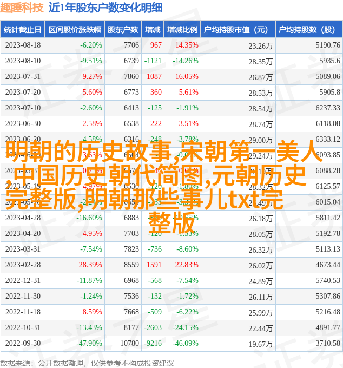The height and width of the screenshot is (368, 343).
Task: Select the date cell 2023-07-10
Action: (x=23, y=108)
